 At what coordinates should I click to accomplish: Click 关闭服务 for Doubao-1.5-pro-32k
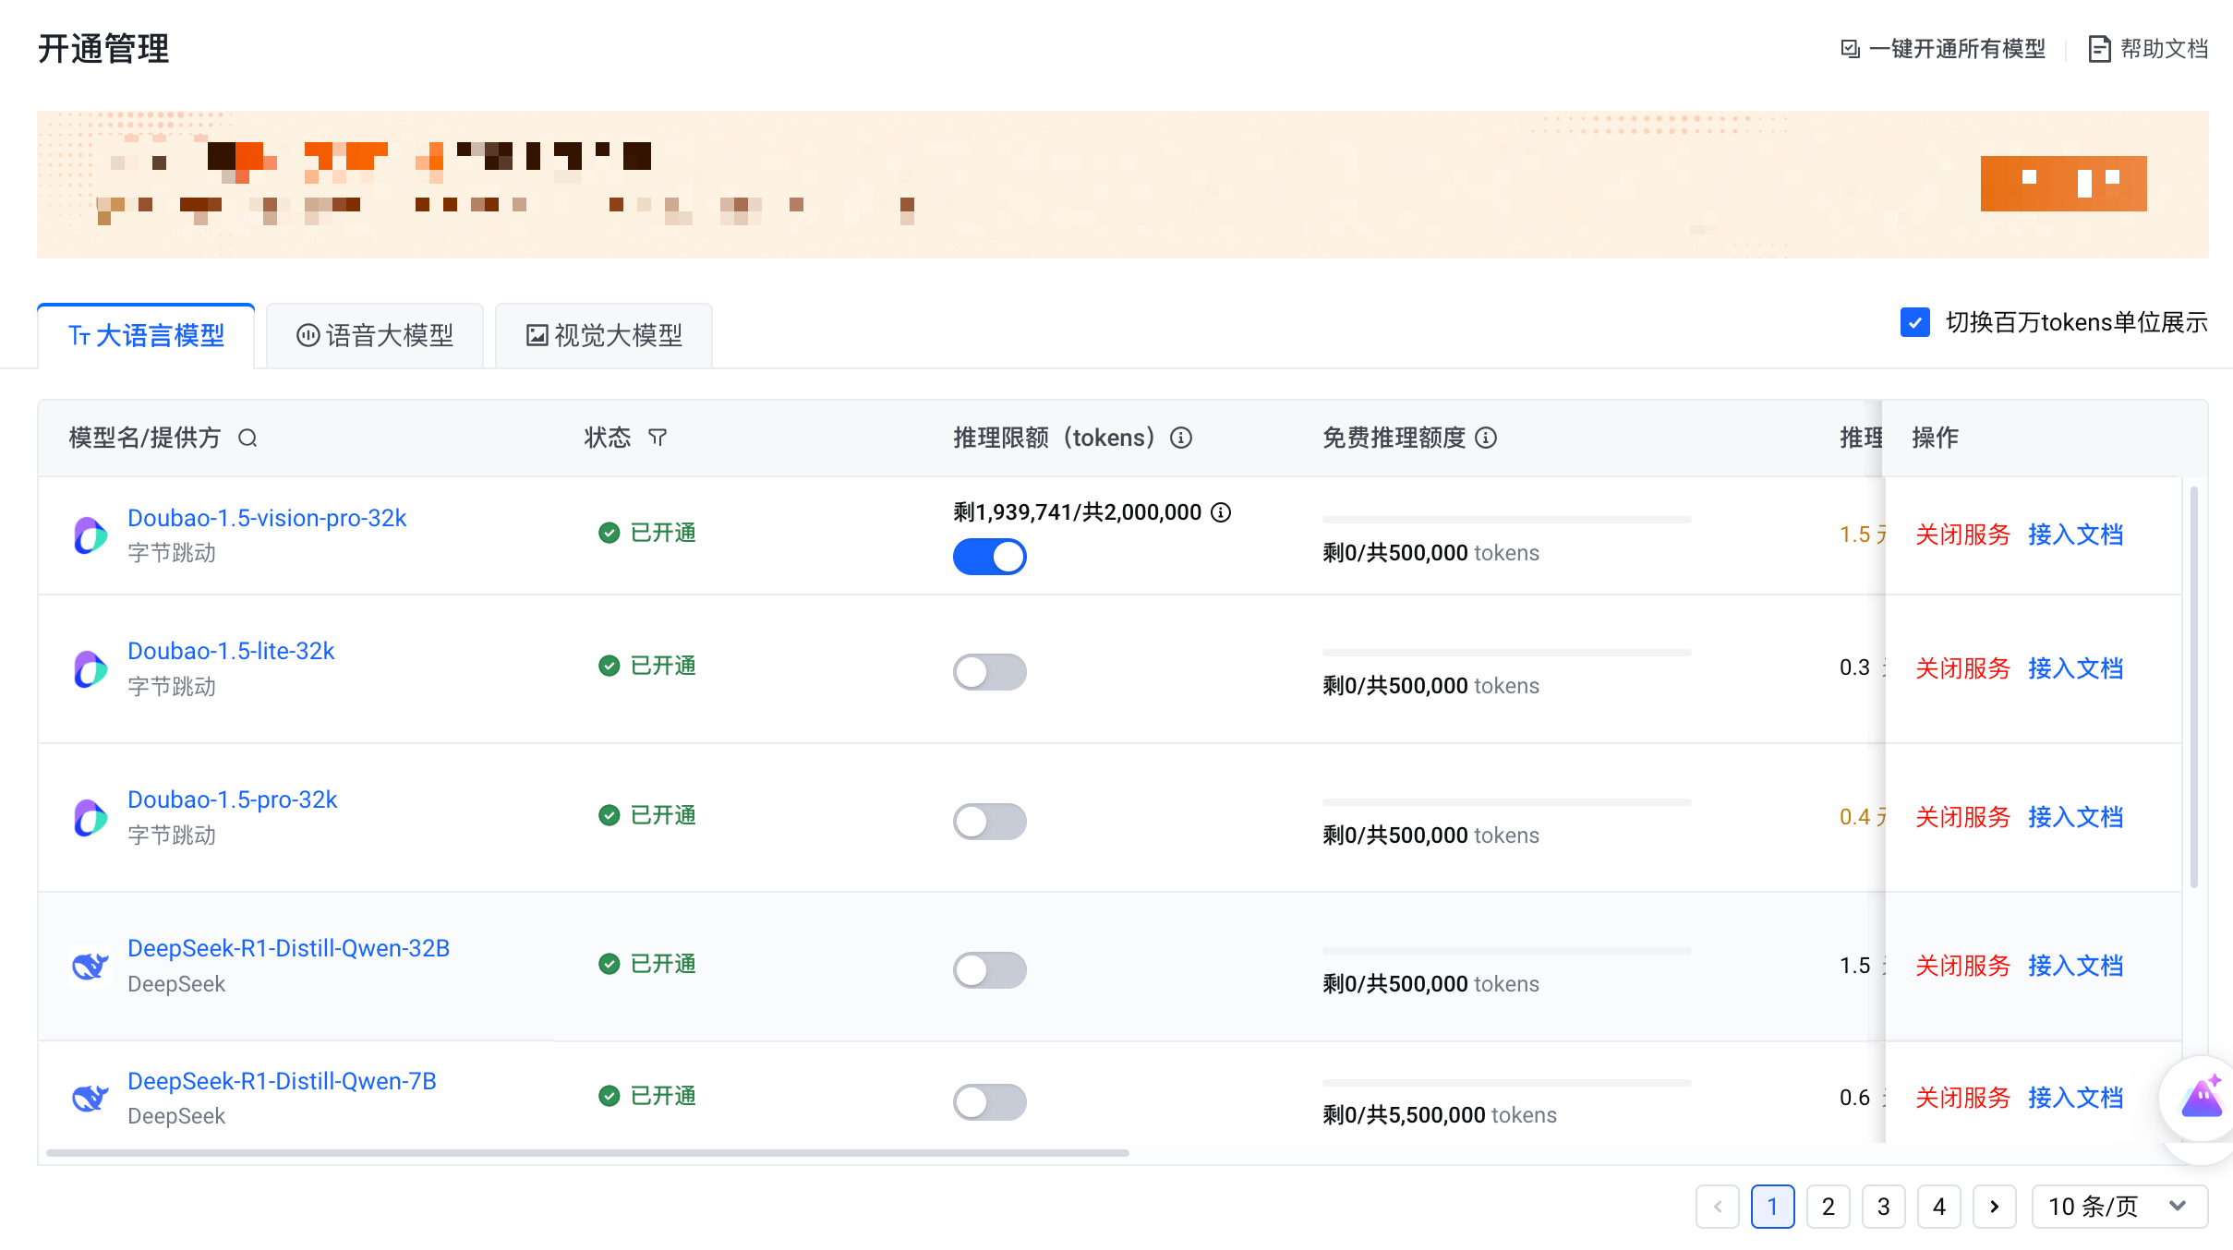point(1962,818)
